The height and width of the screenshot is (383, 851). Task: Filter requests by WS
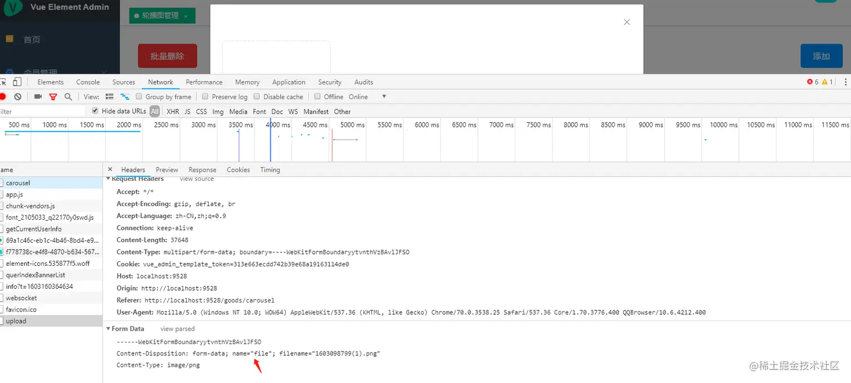pyautogui.click(x=293, y=112)
